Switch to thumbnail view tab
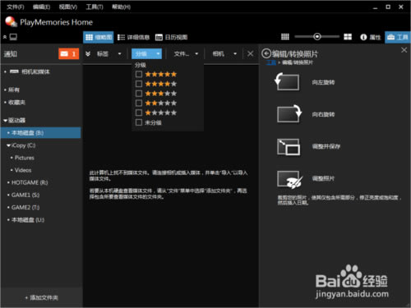Viewport: 411px width, 308px height. coord(99,37)
